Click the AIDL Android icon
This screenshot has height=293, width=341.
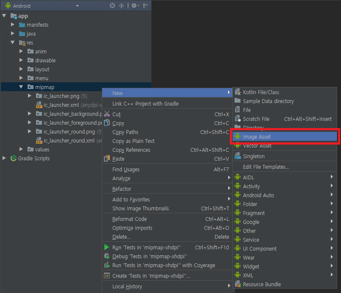pyautogui.click(x=238, y=177)
